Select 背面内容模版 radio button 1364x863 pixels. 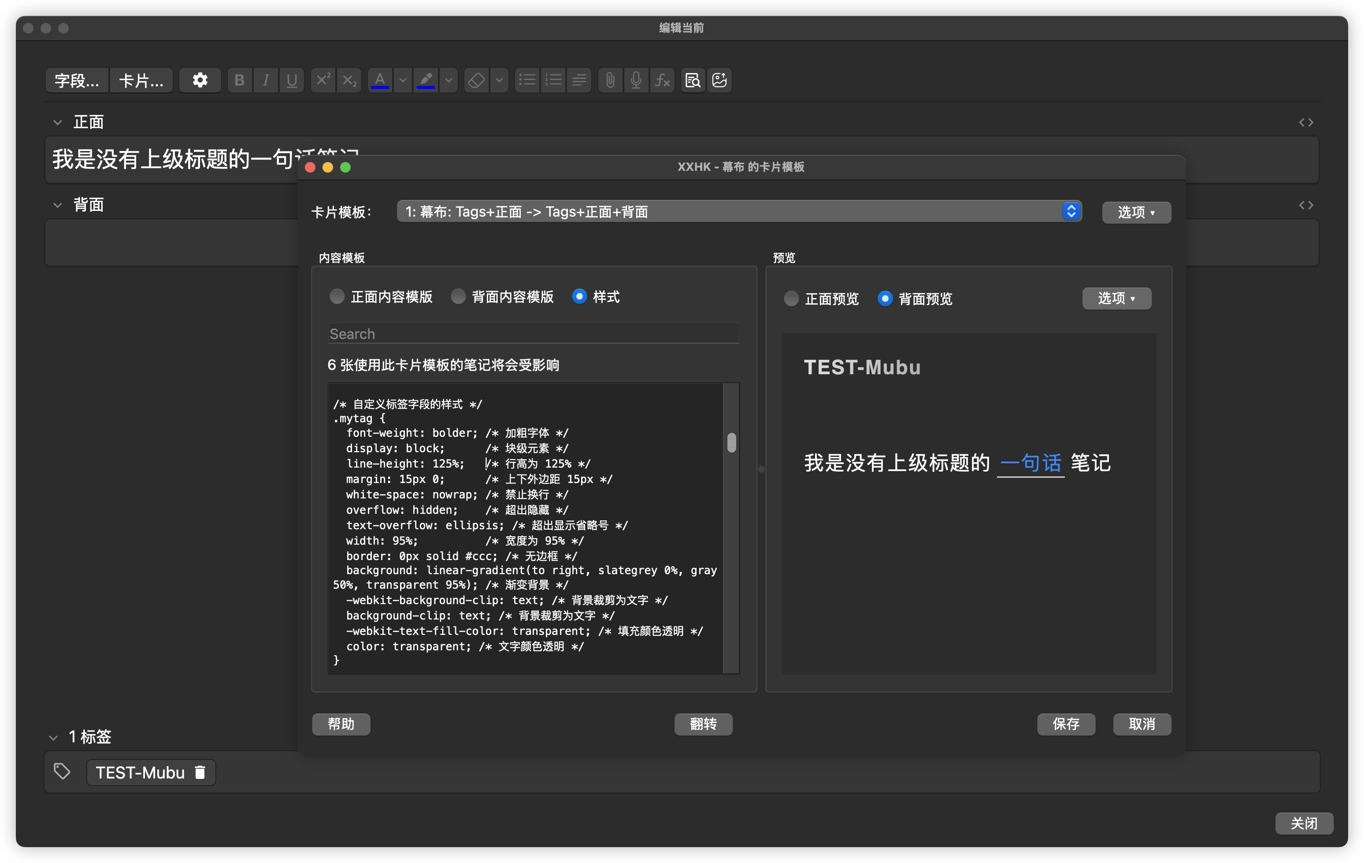point(458,297)
